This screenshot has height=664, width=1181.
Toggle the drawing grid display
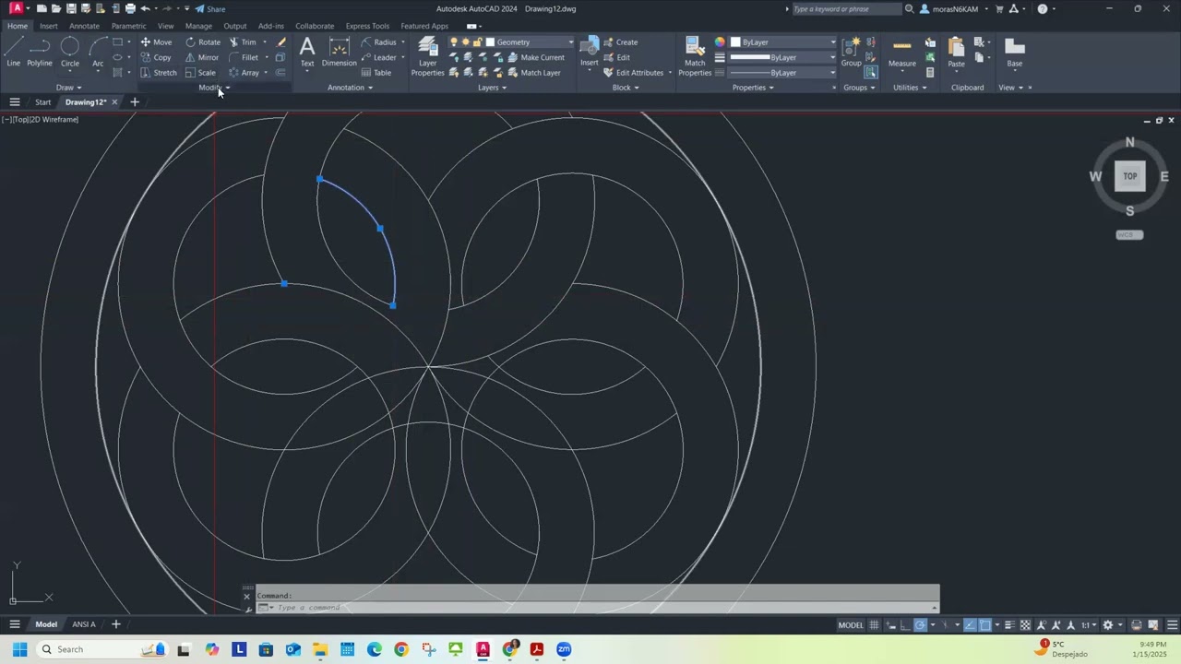click(x=874, y=625)
